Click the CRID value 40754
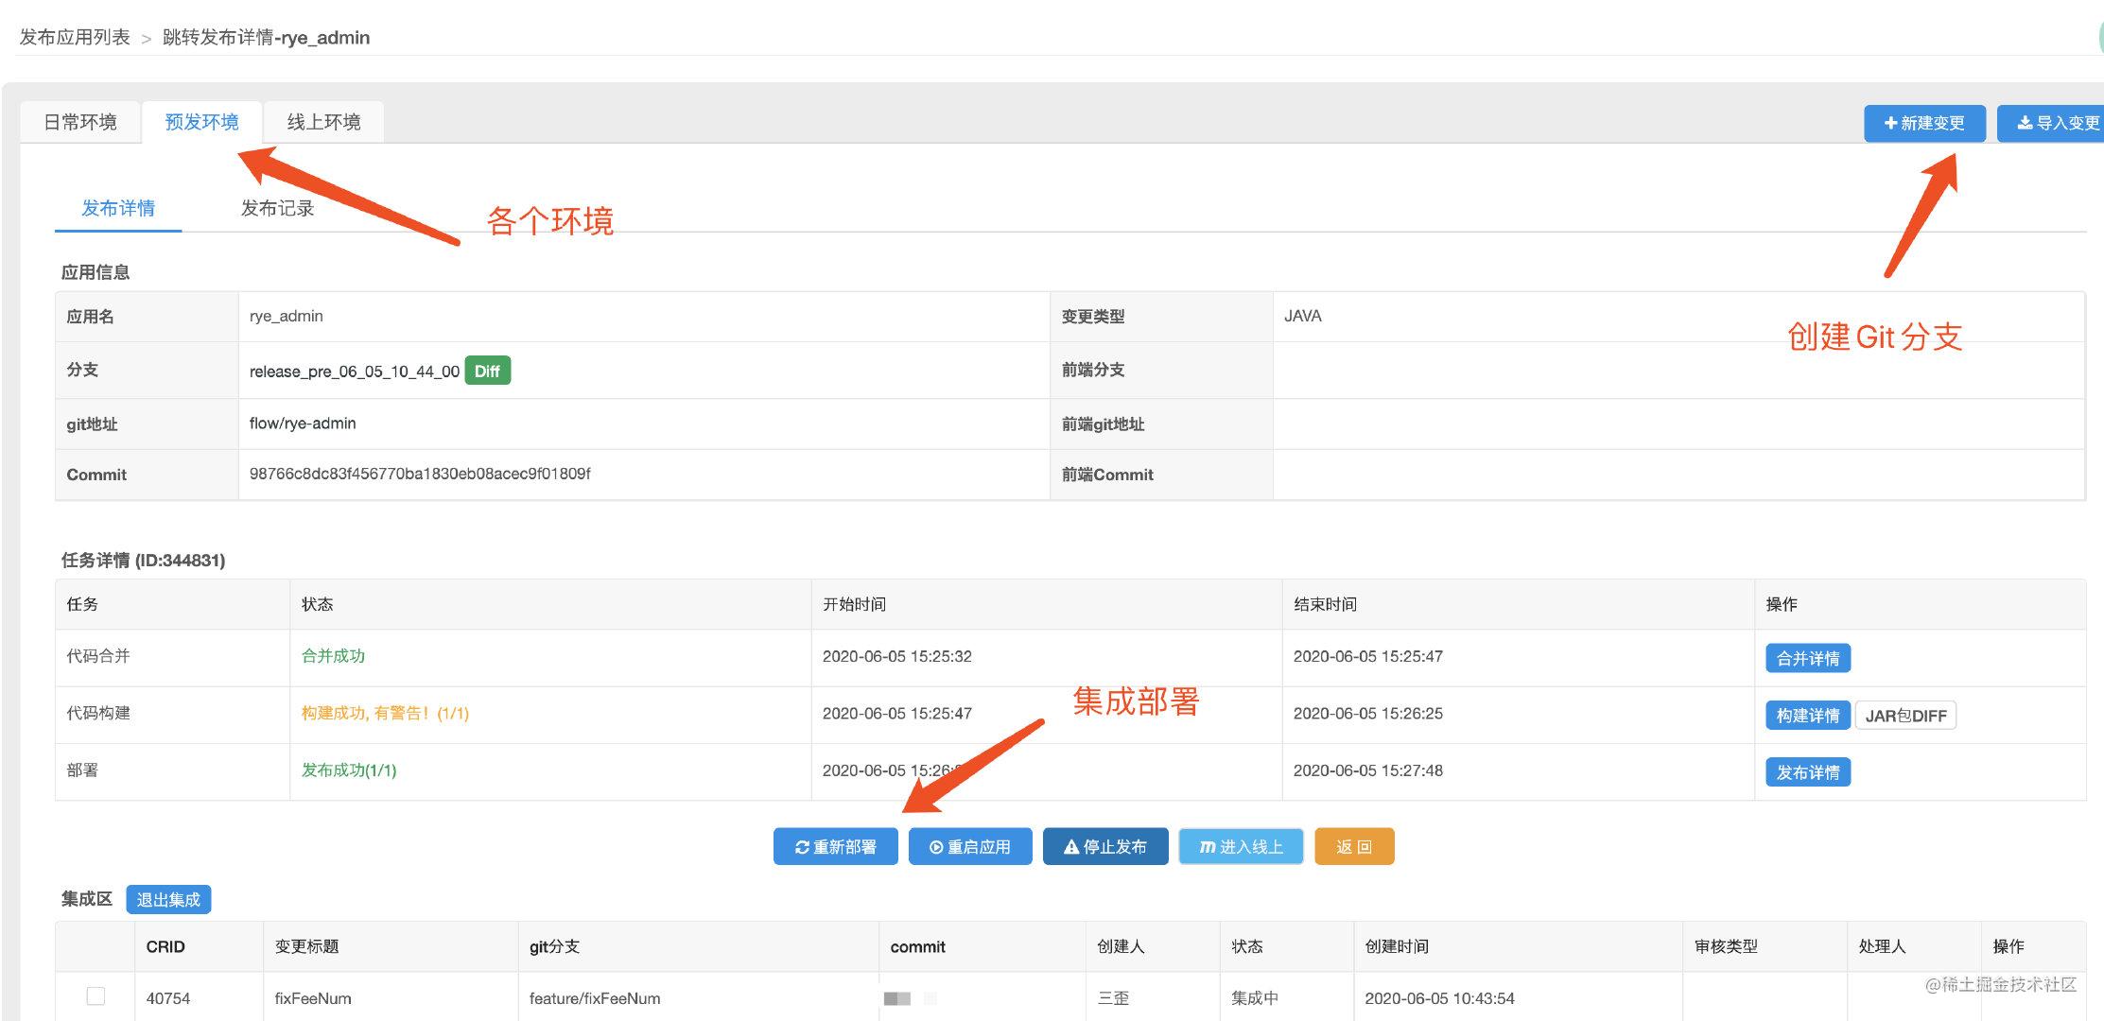Image resolution: width=2104 pixels, height=1021 pixels. 168,998
